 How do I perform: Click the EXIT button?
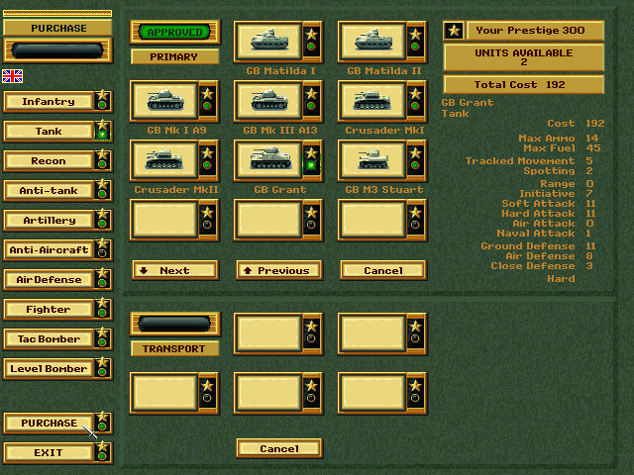[49, 453]
